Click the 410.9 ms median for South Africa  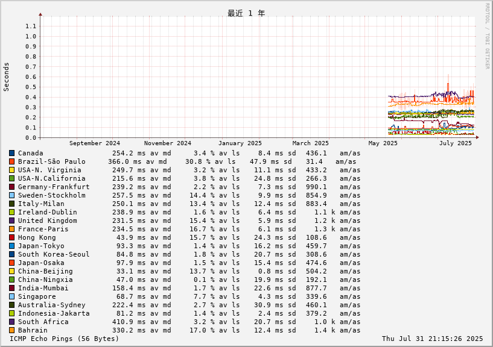129,322
